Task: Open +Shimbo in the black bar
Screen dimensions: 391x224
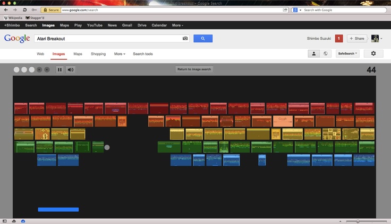Action: pyautogui.click(x=12, y=25)
